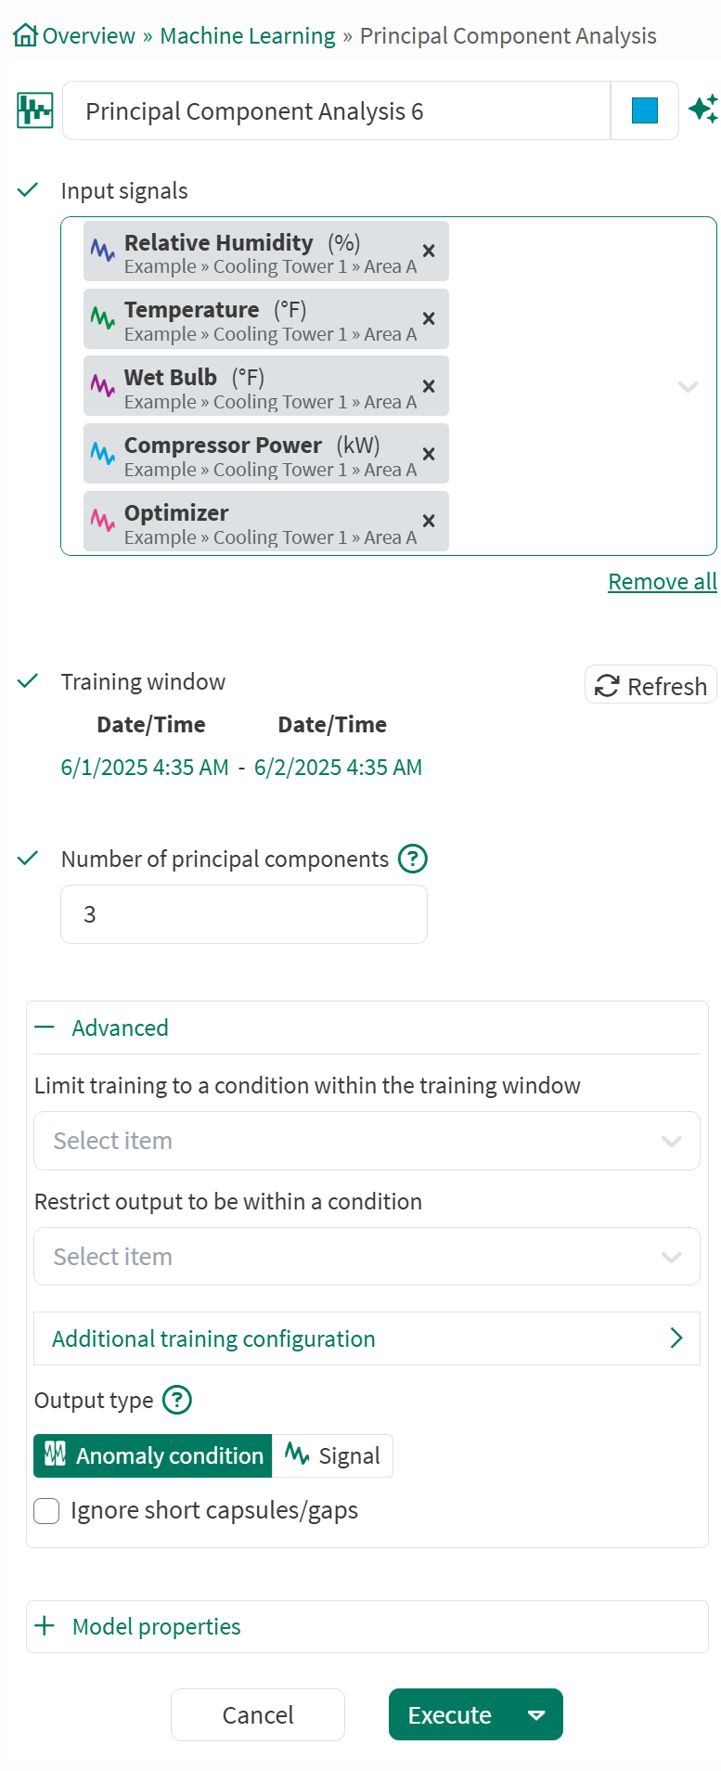Open the help tooltip for principal components

click(411, 859)
